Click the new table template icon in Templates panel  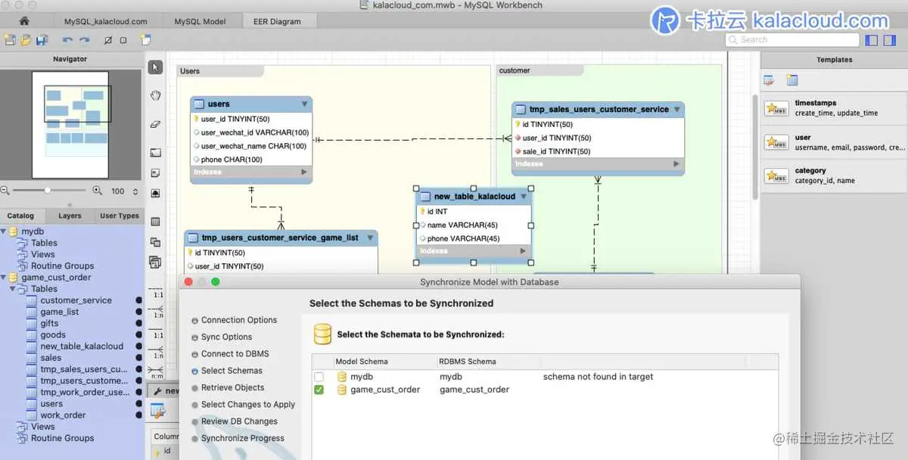tap(792, 80)
